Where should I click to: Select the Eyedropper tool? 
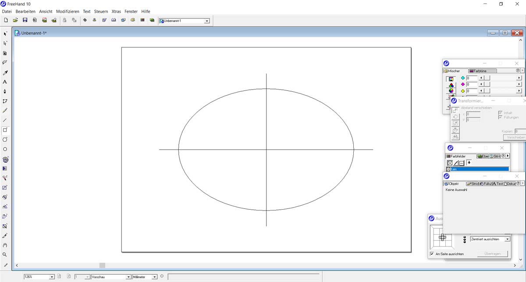(x=5, y=73)
